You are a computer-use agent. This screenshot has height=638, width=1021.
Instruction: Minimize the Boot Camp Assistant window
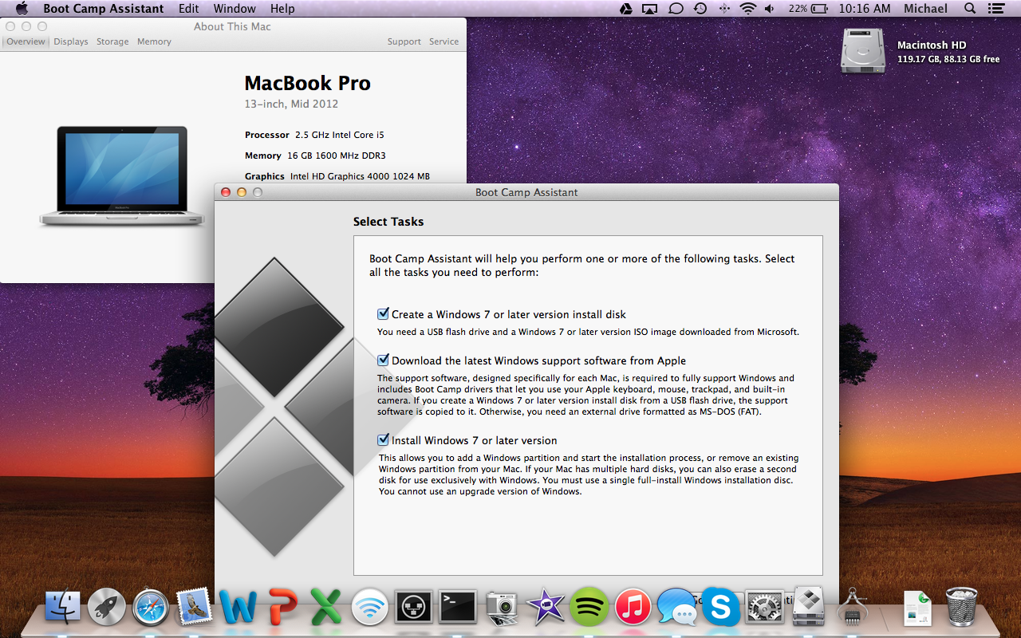tap(241, 192)
